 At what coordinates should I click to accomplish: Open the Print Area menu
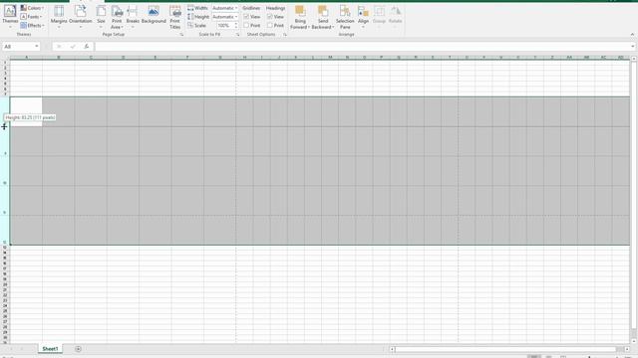tap(117, 16)
